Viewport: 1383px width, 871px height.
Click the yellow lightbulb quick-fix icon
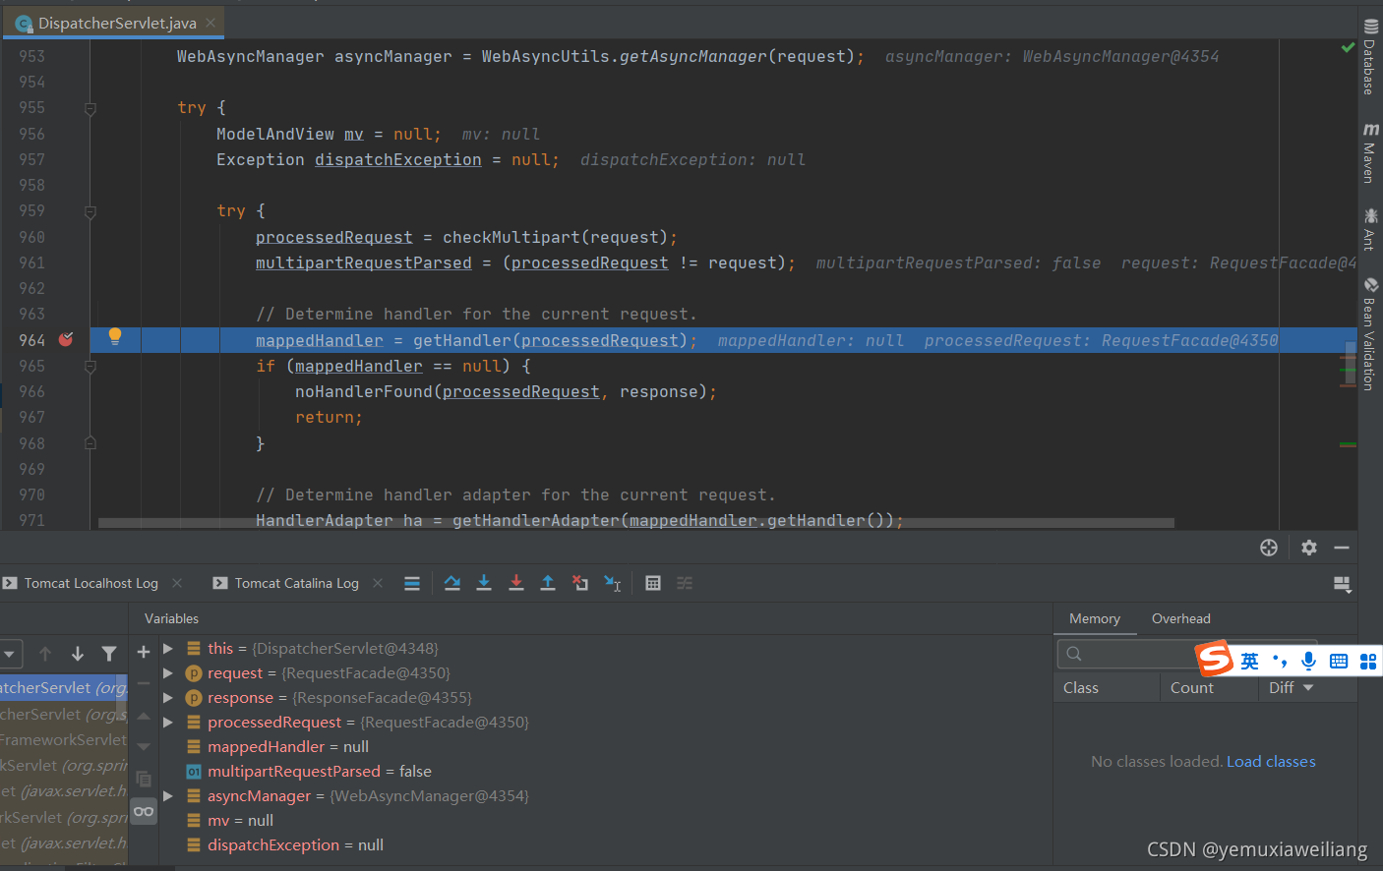[x=115, y=337]
